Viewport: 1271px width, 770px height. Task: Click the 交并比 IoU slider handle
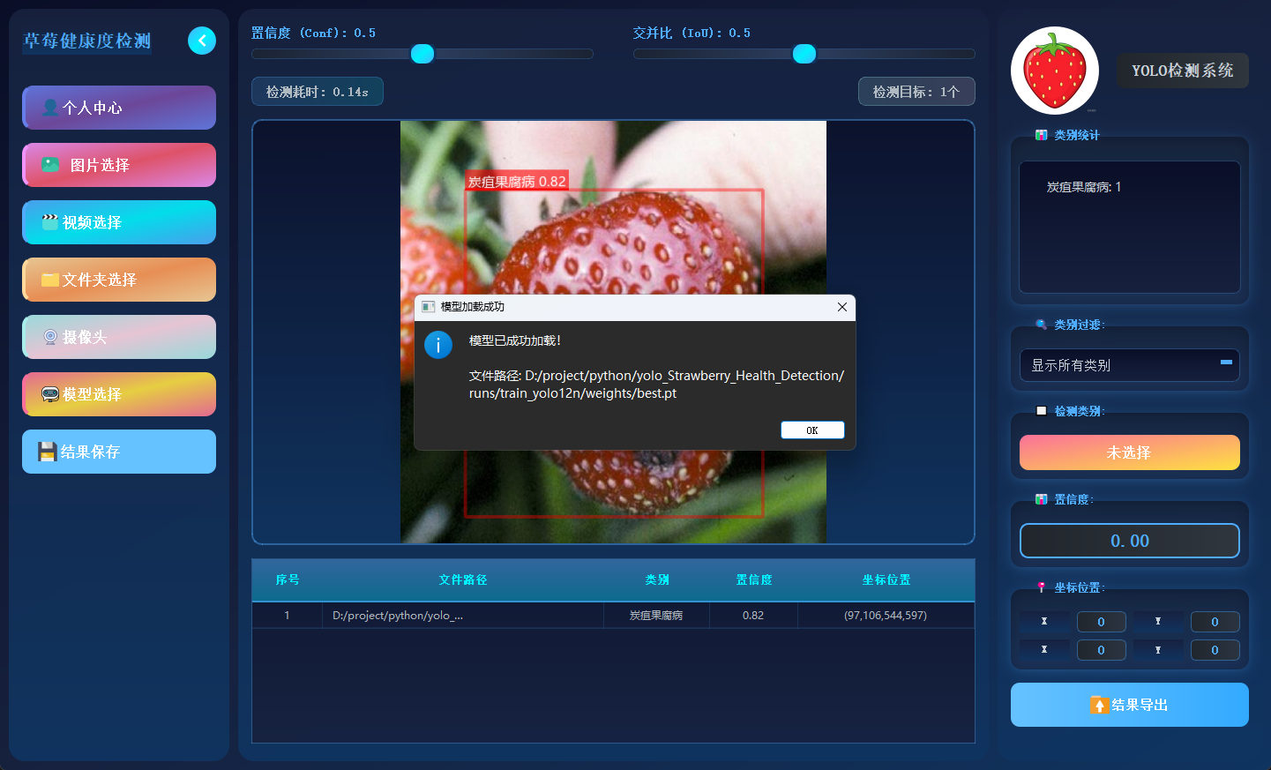pos(804,54)
